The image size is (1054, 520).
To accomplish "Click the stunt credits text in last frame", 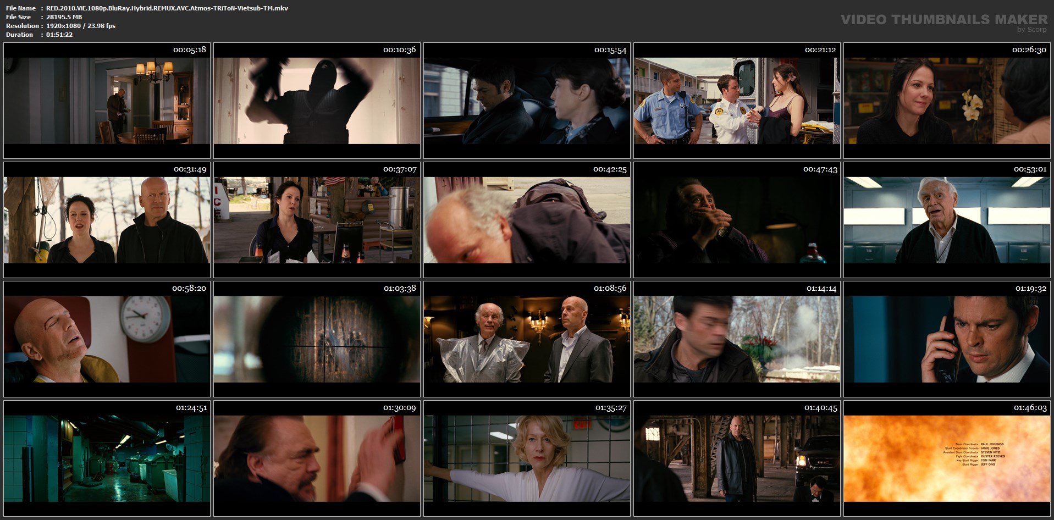I will point(974,454).
